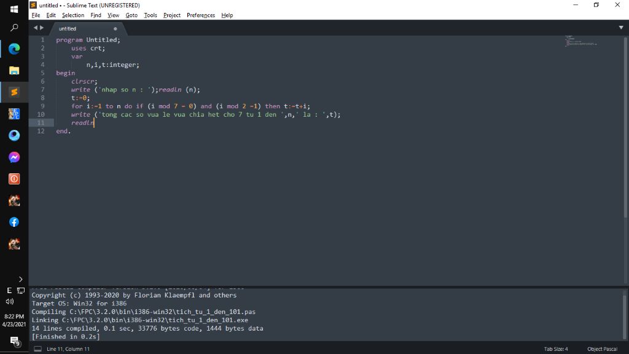Open the tab list dropdown arrow
This screenshot has width=629, height=354.
621,28
